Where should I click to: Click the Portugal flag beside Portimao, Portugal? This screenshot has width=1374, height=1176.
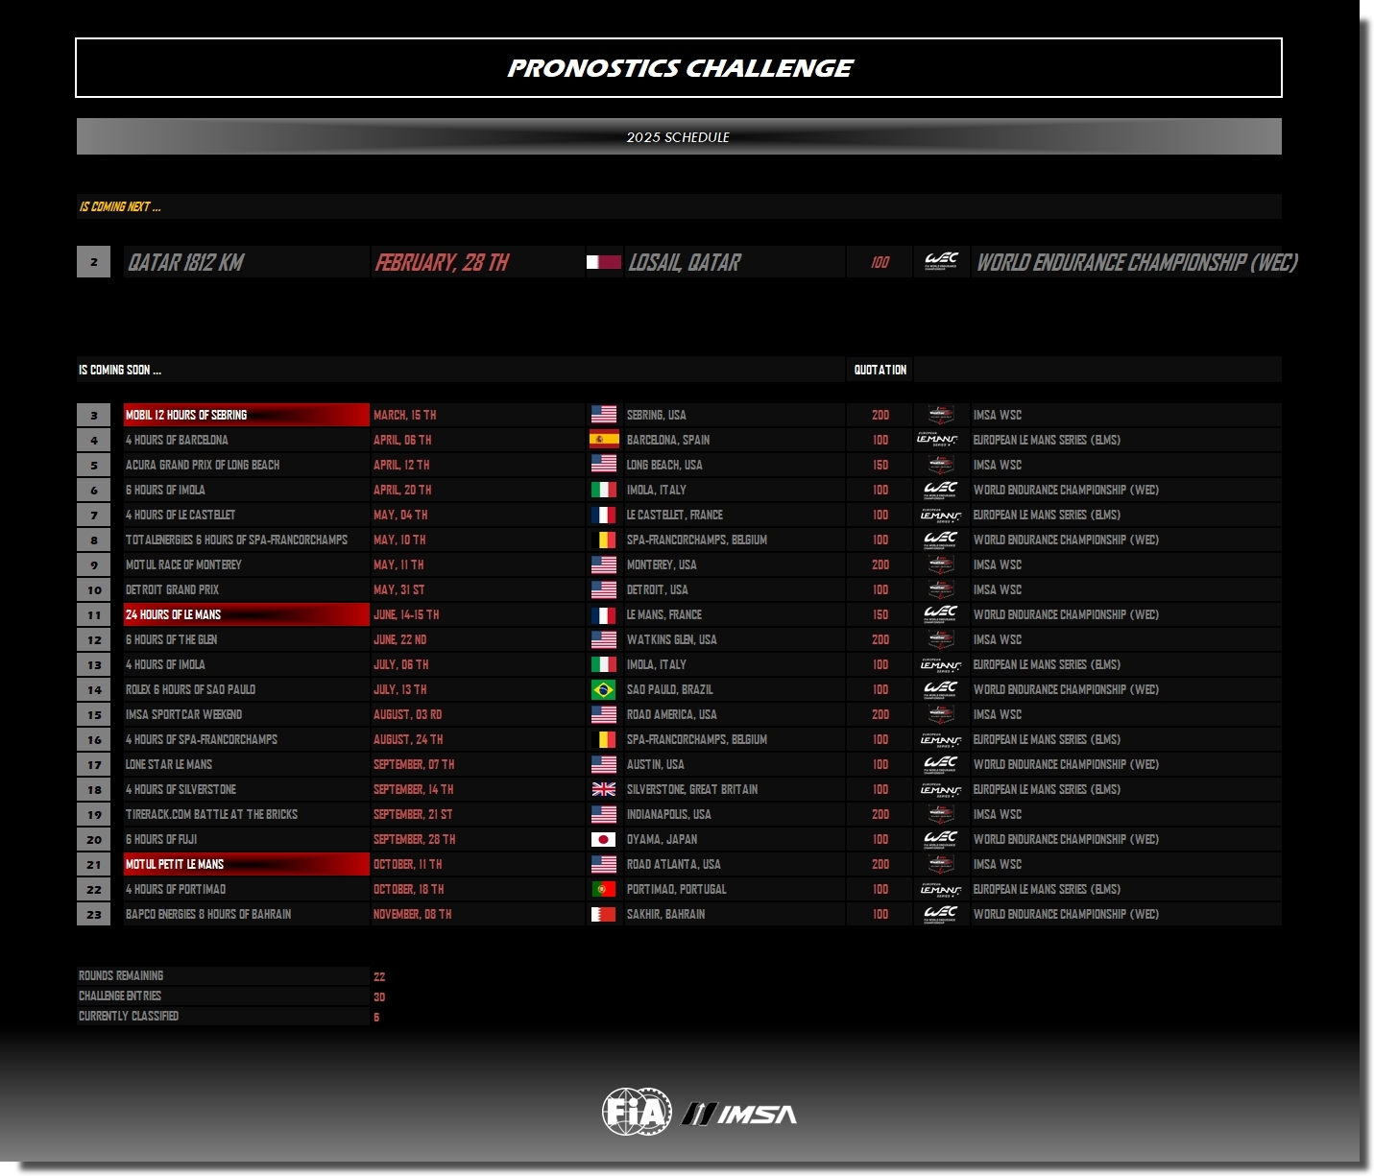click(604, 889)
